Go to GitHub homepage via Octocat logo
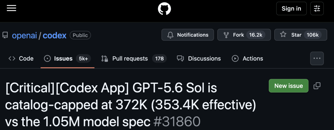The image size is (334, 130). point(164,9)
